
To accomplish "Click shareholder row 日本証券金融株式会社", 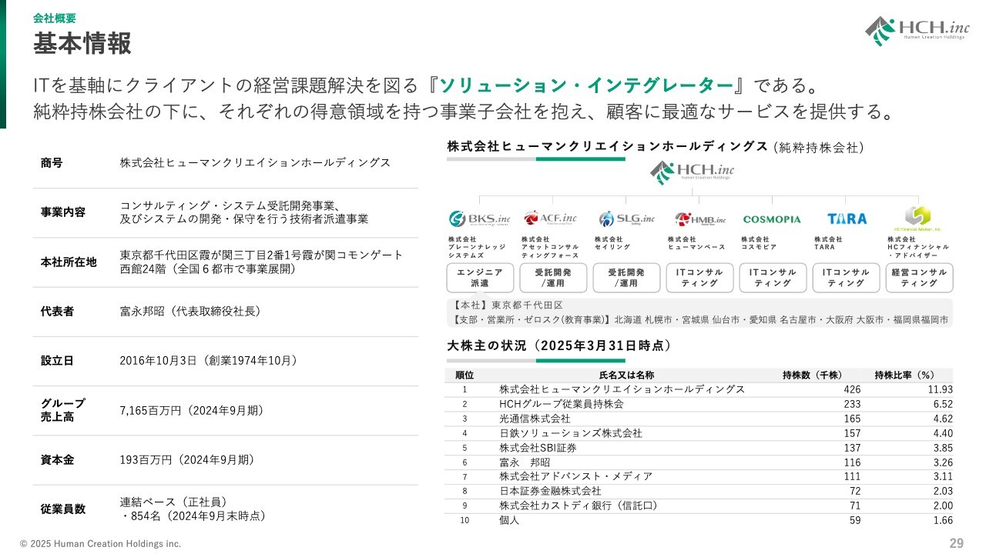I will click(x=699, y=491).
